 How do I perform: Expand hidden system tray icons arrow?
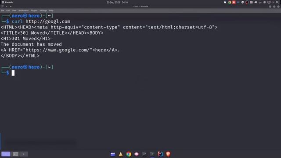(273, 2)
